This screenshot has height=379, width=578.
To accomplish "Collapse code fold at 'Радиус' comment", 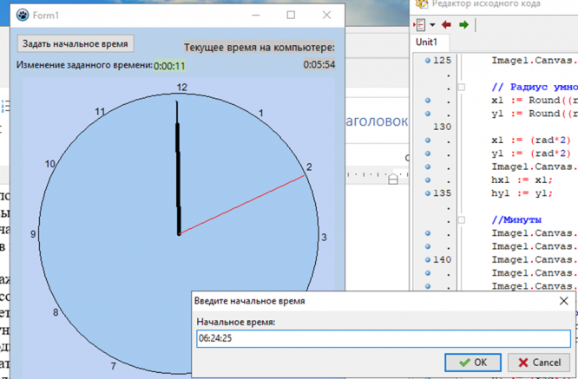I will pos(462,88).
